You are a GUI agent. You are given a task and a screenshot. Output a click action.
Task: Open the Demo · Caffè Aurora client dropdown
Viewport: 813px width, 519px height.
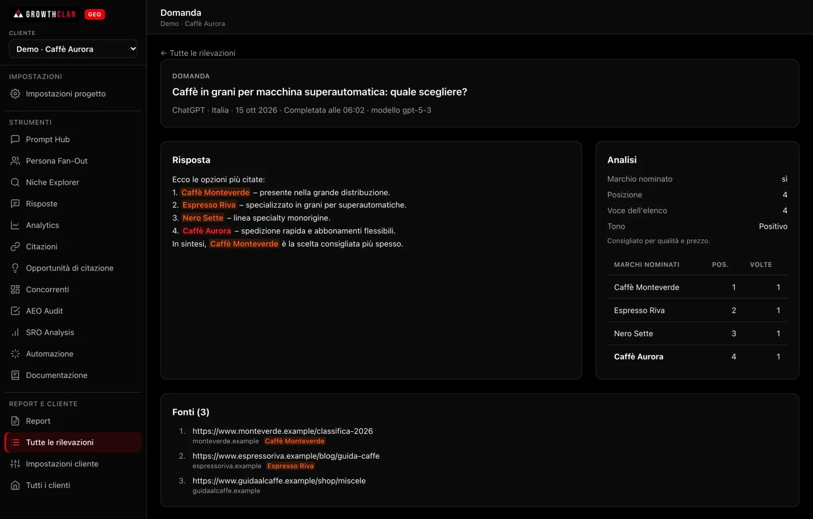click(x=73, y=49)
